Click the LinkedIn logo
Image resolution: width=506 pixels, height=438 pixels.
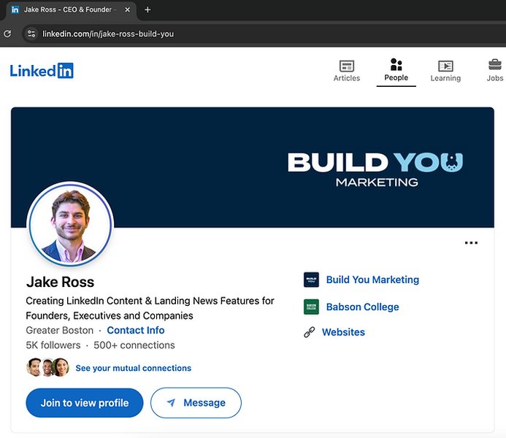coord(42,71)
